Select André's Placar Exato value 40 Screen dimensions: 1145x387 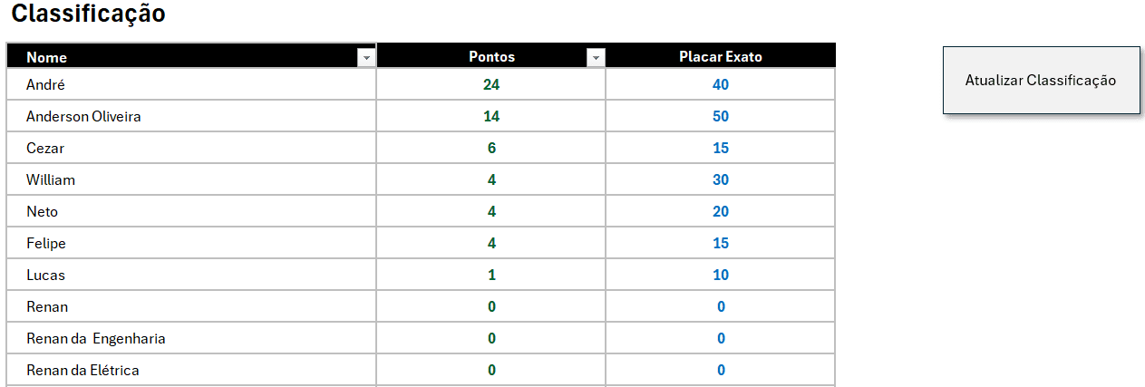[721, 84]
